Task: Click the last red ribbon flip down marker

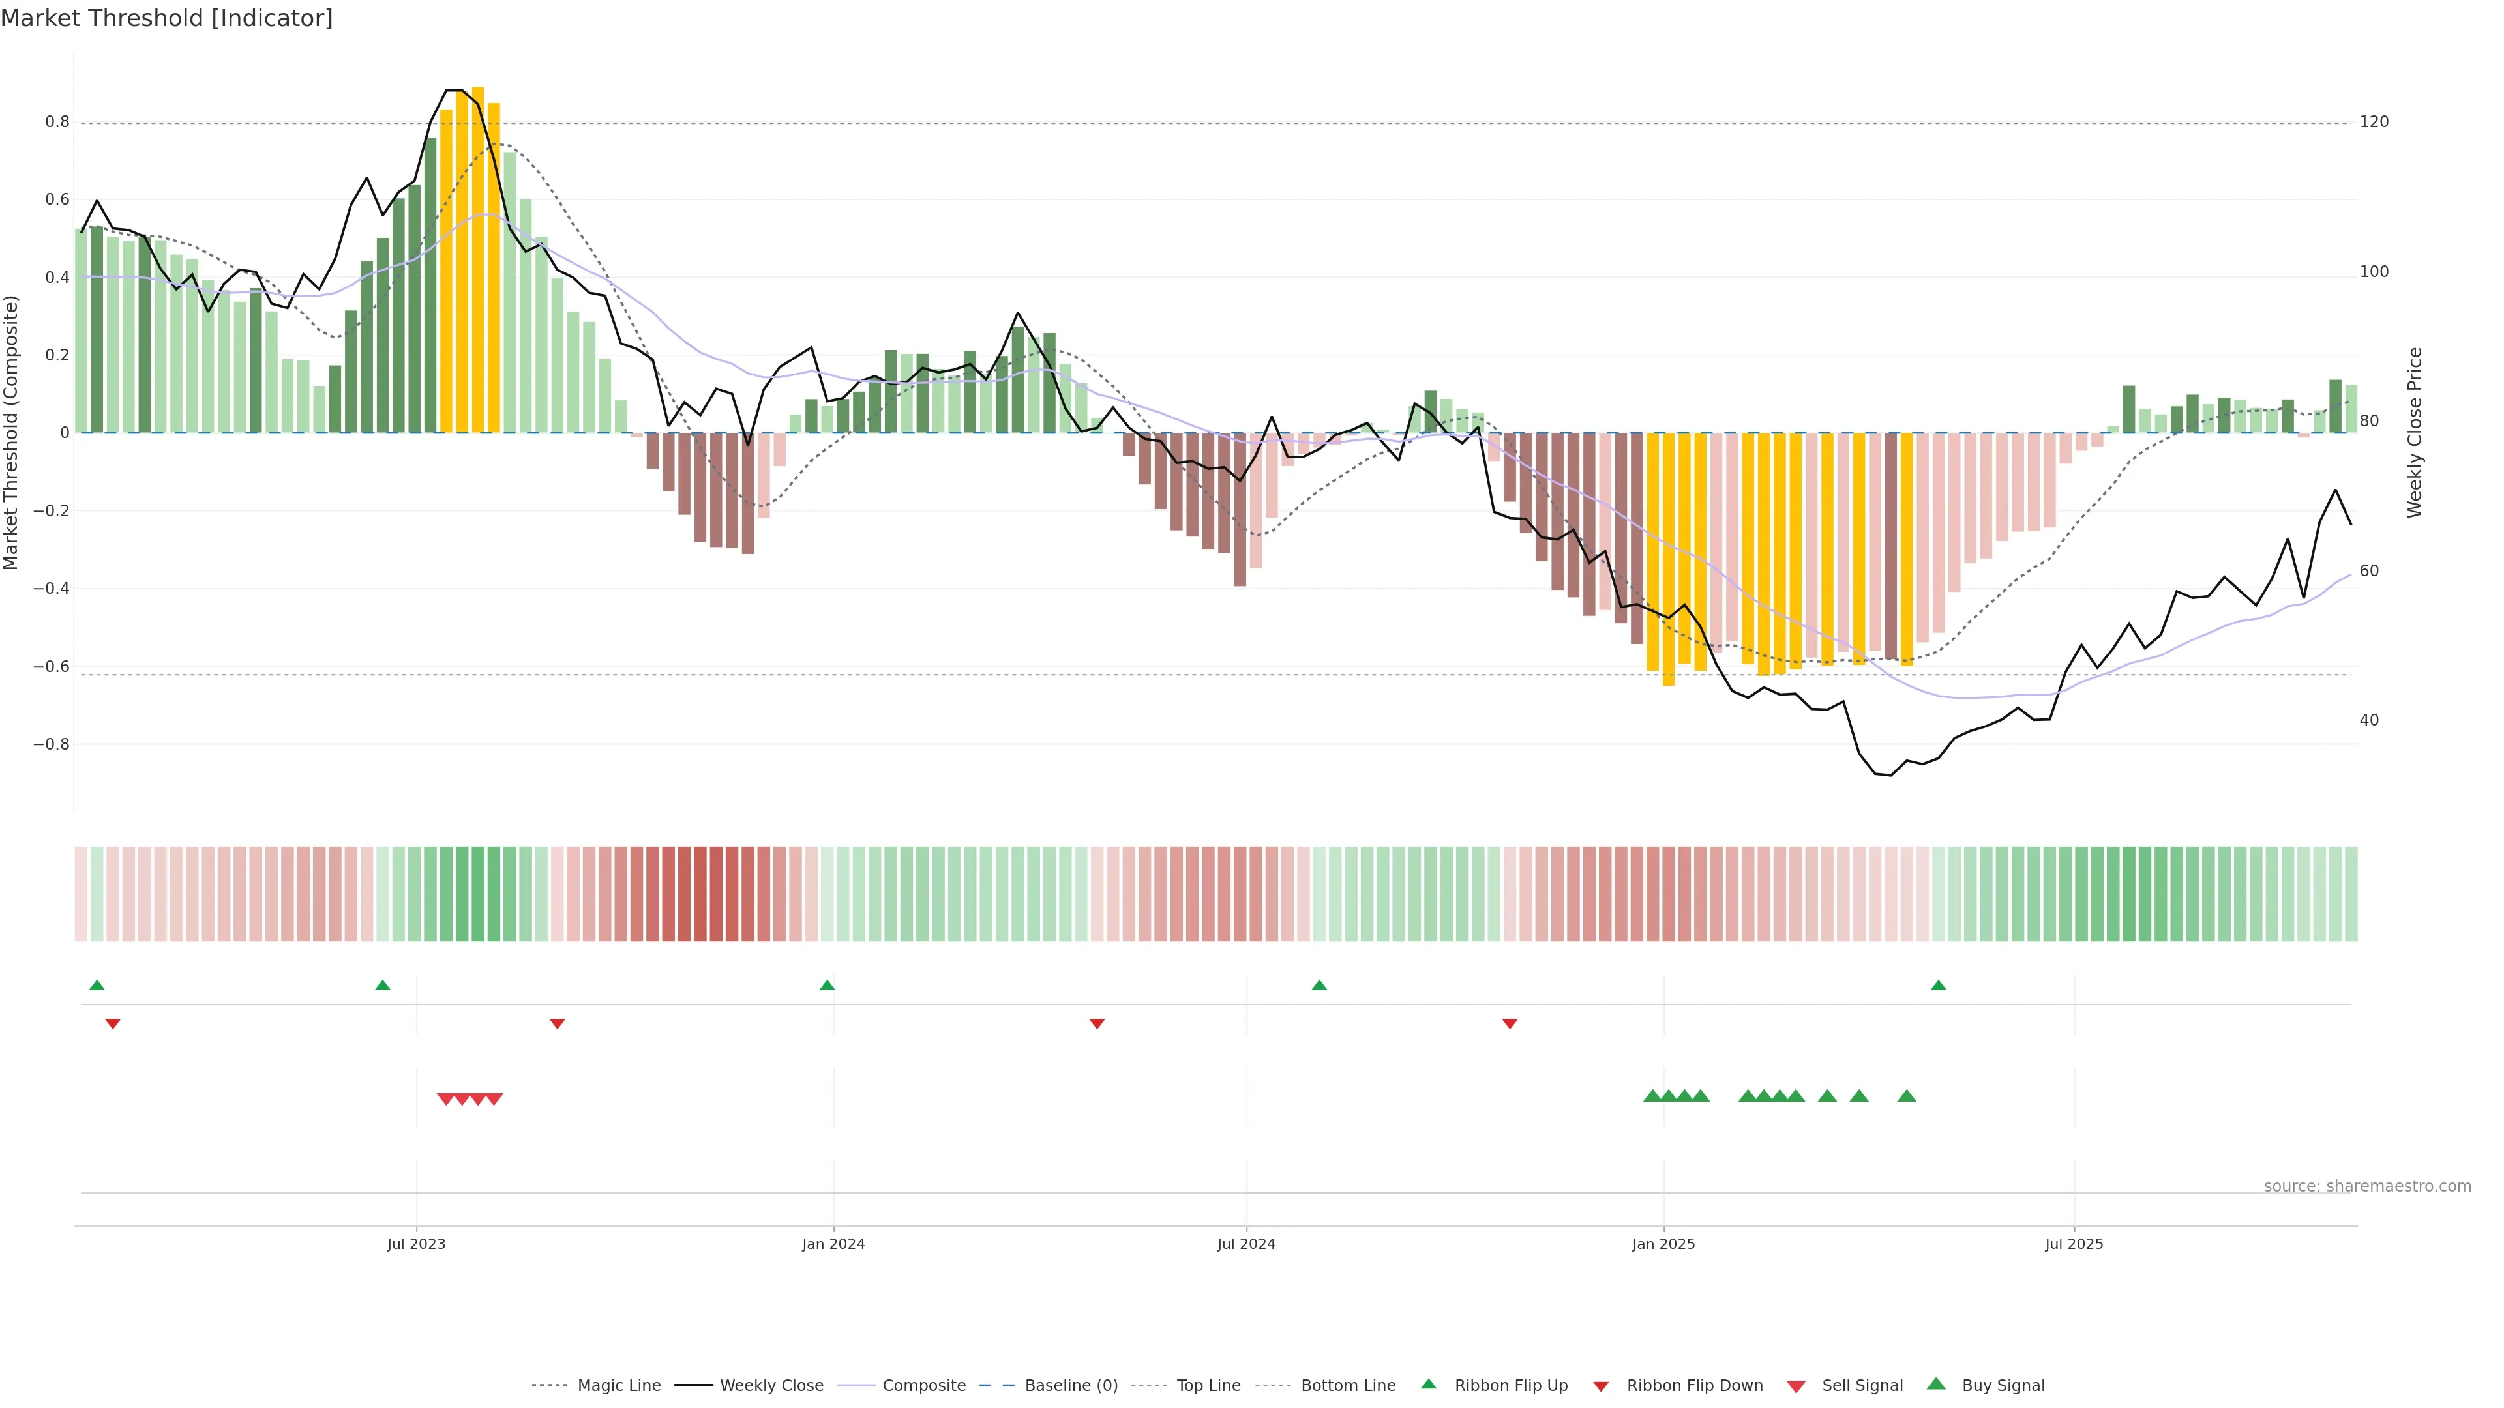Action: tap(1510, 1023)
